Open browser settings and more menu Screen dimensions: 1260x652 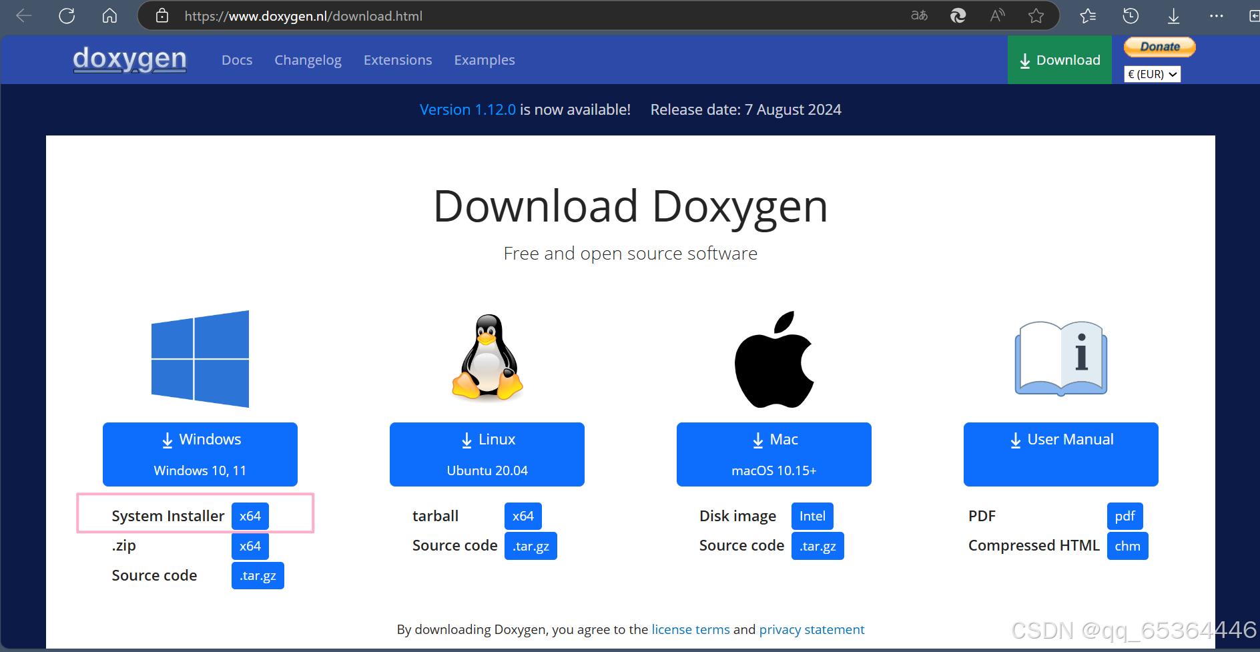[x=1216, y=15]
